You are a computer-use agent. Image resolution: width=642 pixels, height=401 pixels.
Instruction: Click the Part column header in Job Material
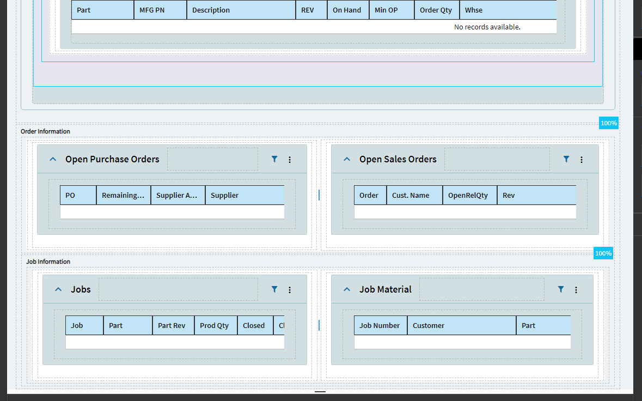click(x=544, y=326)
